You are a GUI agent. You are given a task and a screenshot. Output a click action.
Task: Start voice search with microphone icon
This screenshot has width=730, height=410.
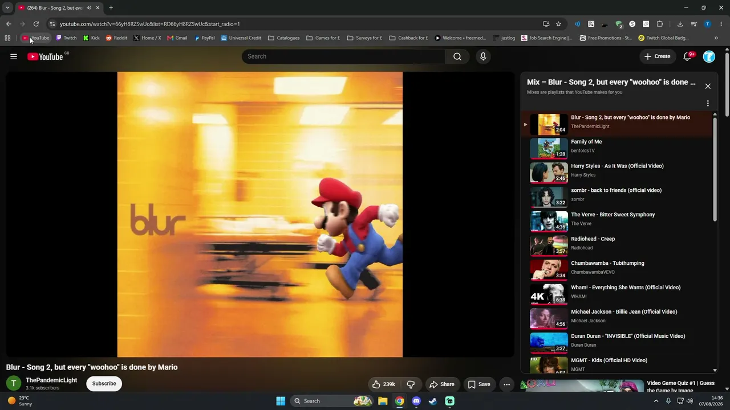[483, 56]
